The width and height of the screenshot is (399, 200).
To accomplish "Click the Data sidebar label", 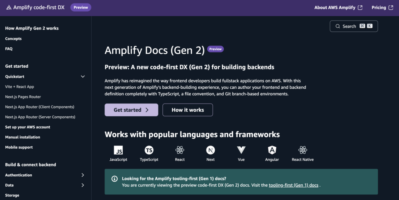I will pyautogui.click(x=9, y=185).
